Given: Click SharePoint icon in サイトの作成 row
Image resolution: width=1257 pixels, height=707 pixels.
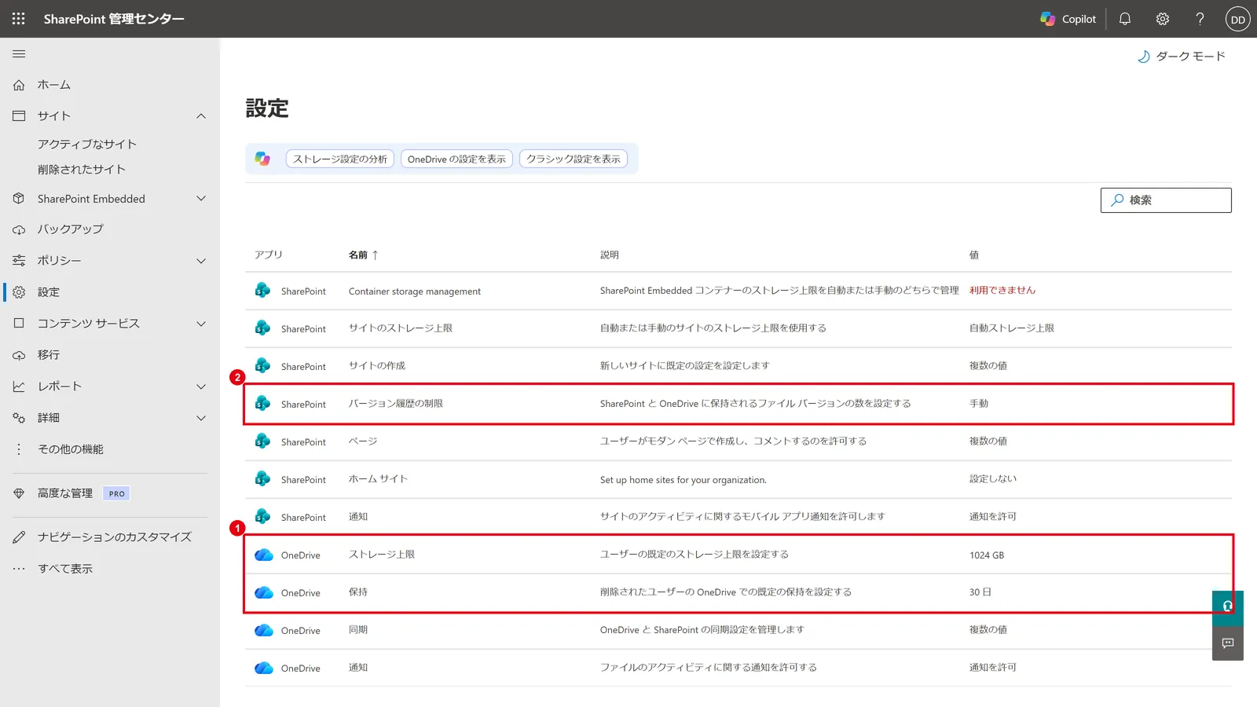Looking at the screenshot, I should click(x=263, y=366).
